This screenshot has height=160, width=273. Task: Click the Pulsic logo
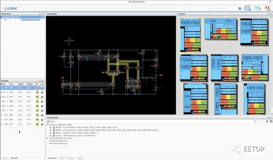[x=10, y=8]
